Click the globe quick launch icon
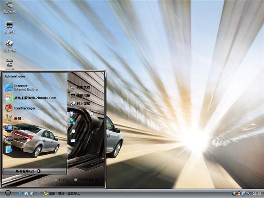Image resolution: width=264 pixels, height=198 pixels. [26, 193]
